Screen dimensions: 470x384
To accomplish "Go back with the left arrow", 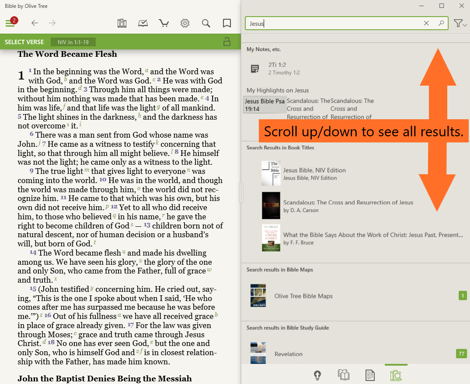I will (x=35, y=23).
